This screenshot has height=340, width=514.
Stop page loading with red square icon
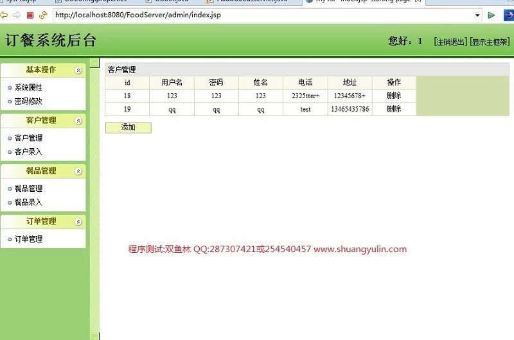pyautogui.click(x=30, y=15)
